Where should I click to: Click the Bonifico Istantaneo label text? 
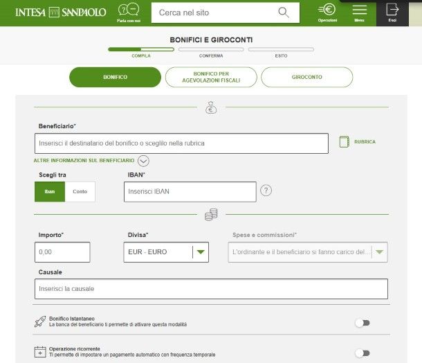point(72,319)
